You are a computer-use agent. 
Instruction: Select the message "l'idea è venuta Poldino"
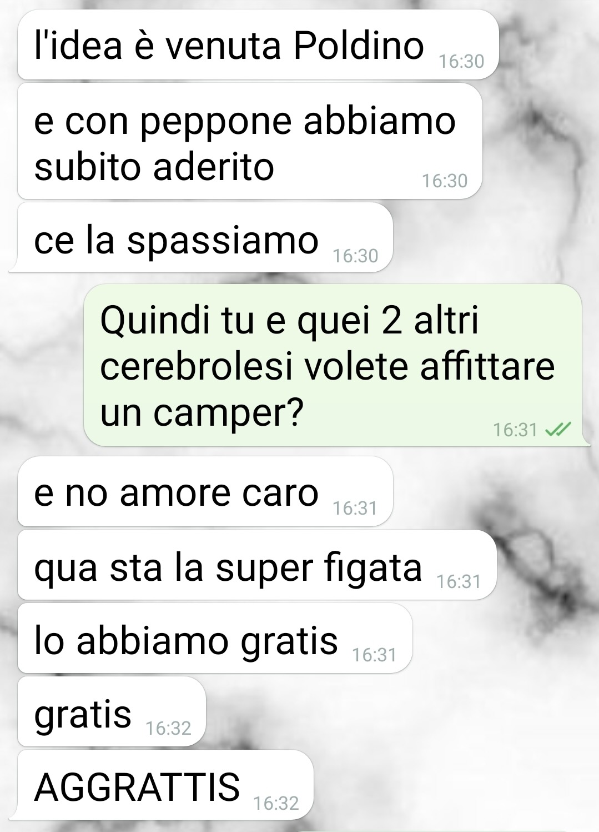coord(258,44)
